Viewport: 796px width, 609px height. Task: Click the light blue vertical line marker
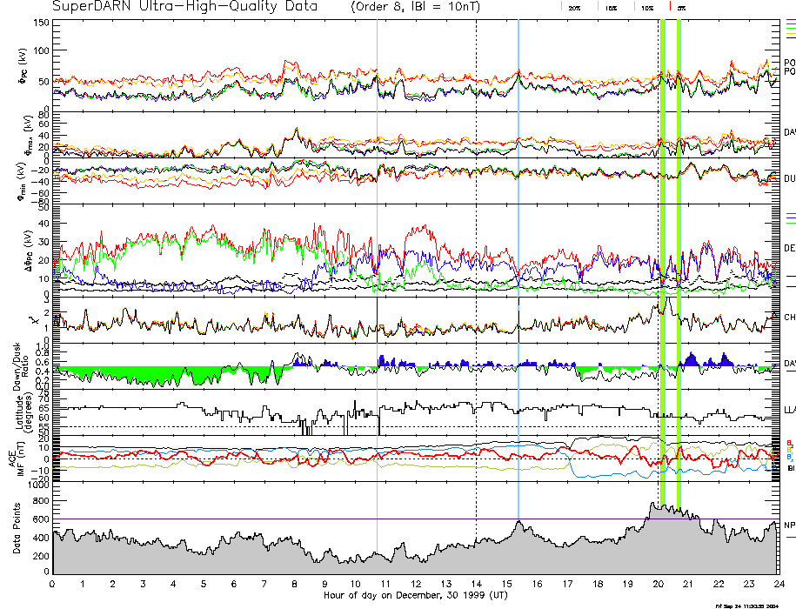[x=518, y=261]
